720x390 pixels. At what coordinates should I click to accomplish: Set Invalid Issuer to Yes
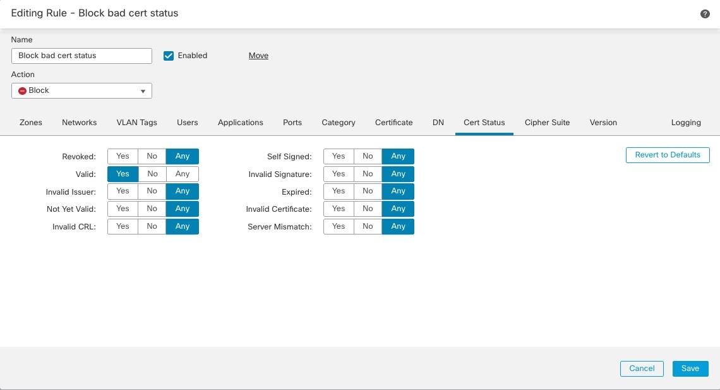pyautogui.click(x=123, y=191)
